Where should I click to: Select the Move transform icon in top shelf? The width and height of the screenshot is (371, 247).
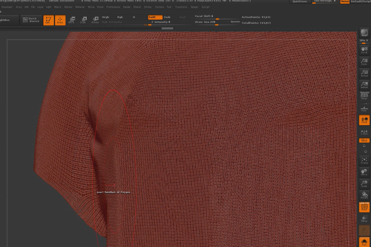click(x=71, y=20)
